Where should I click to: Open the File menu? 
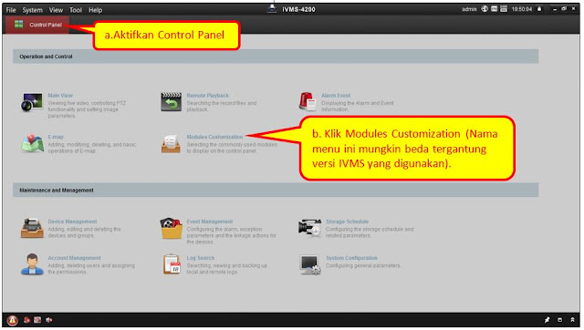[x=11, y=10]
